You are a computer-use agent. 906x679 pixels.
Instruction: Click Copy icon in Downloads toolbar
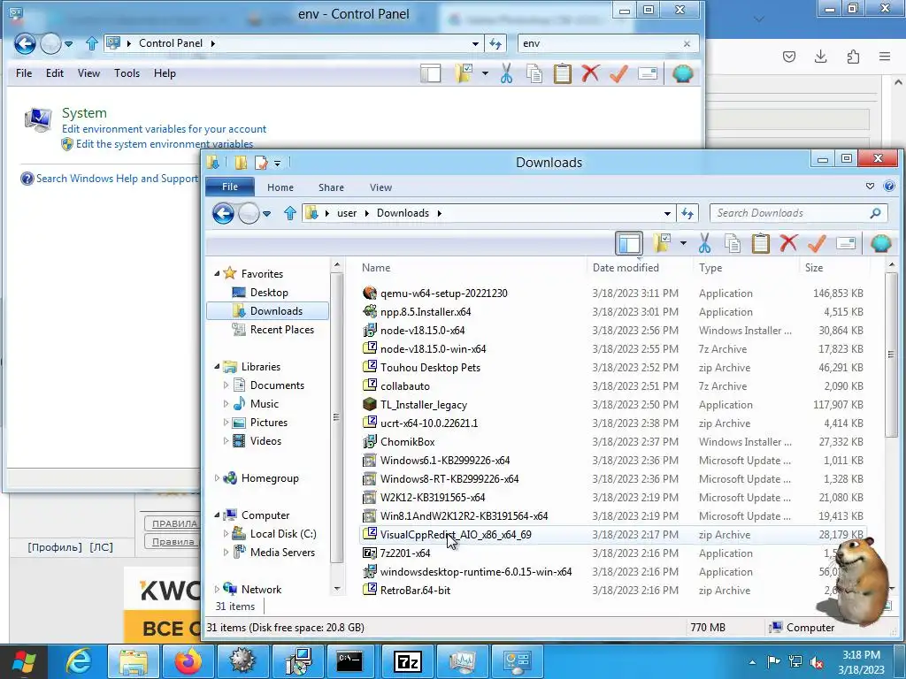click(733, 243)
